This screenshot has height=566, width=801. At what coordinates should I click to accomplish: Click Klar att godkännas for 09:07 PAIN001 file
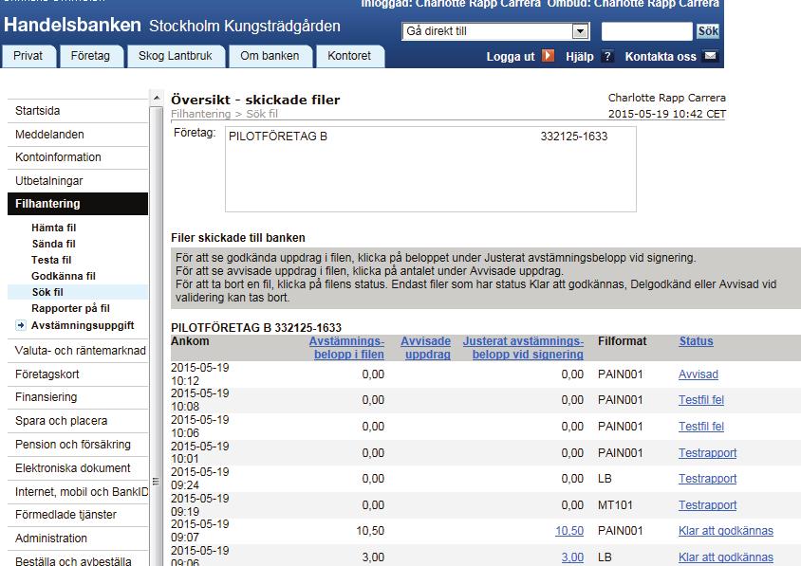pos(726,531)
